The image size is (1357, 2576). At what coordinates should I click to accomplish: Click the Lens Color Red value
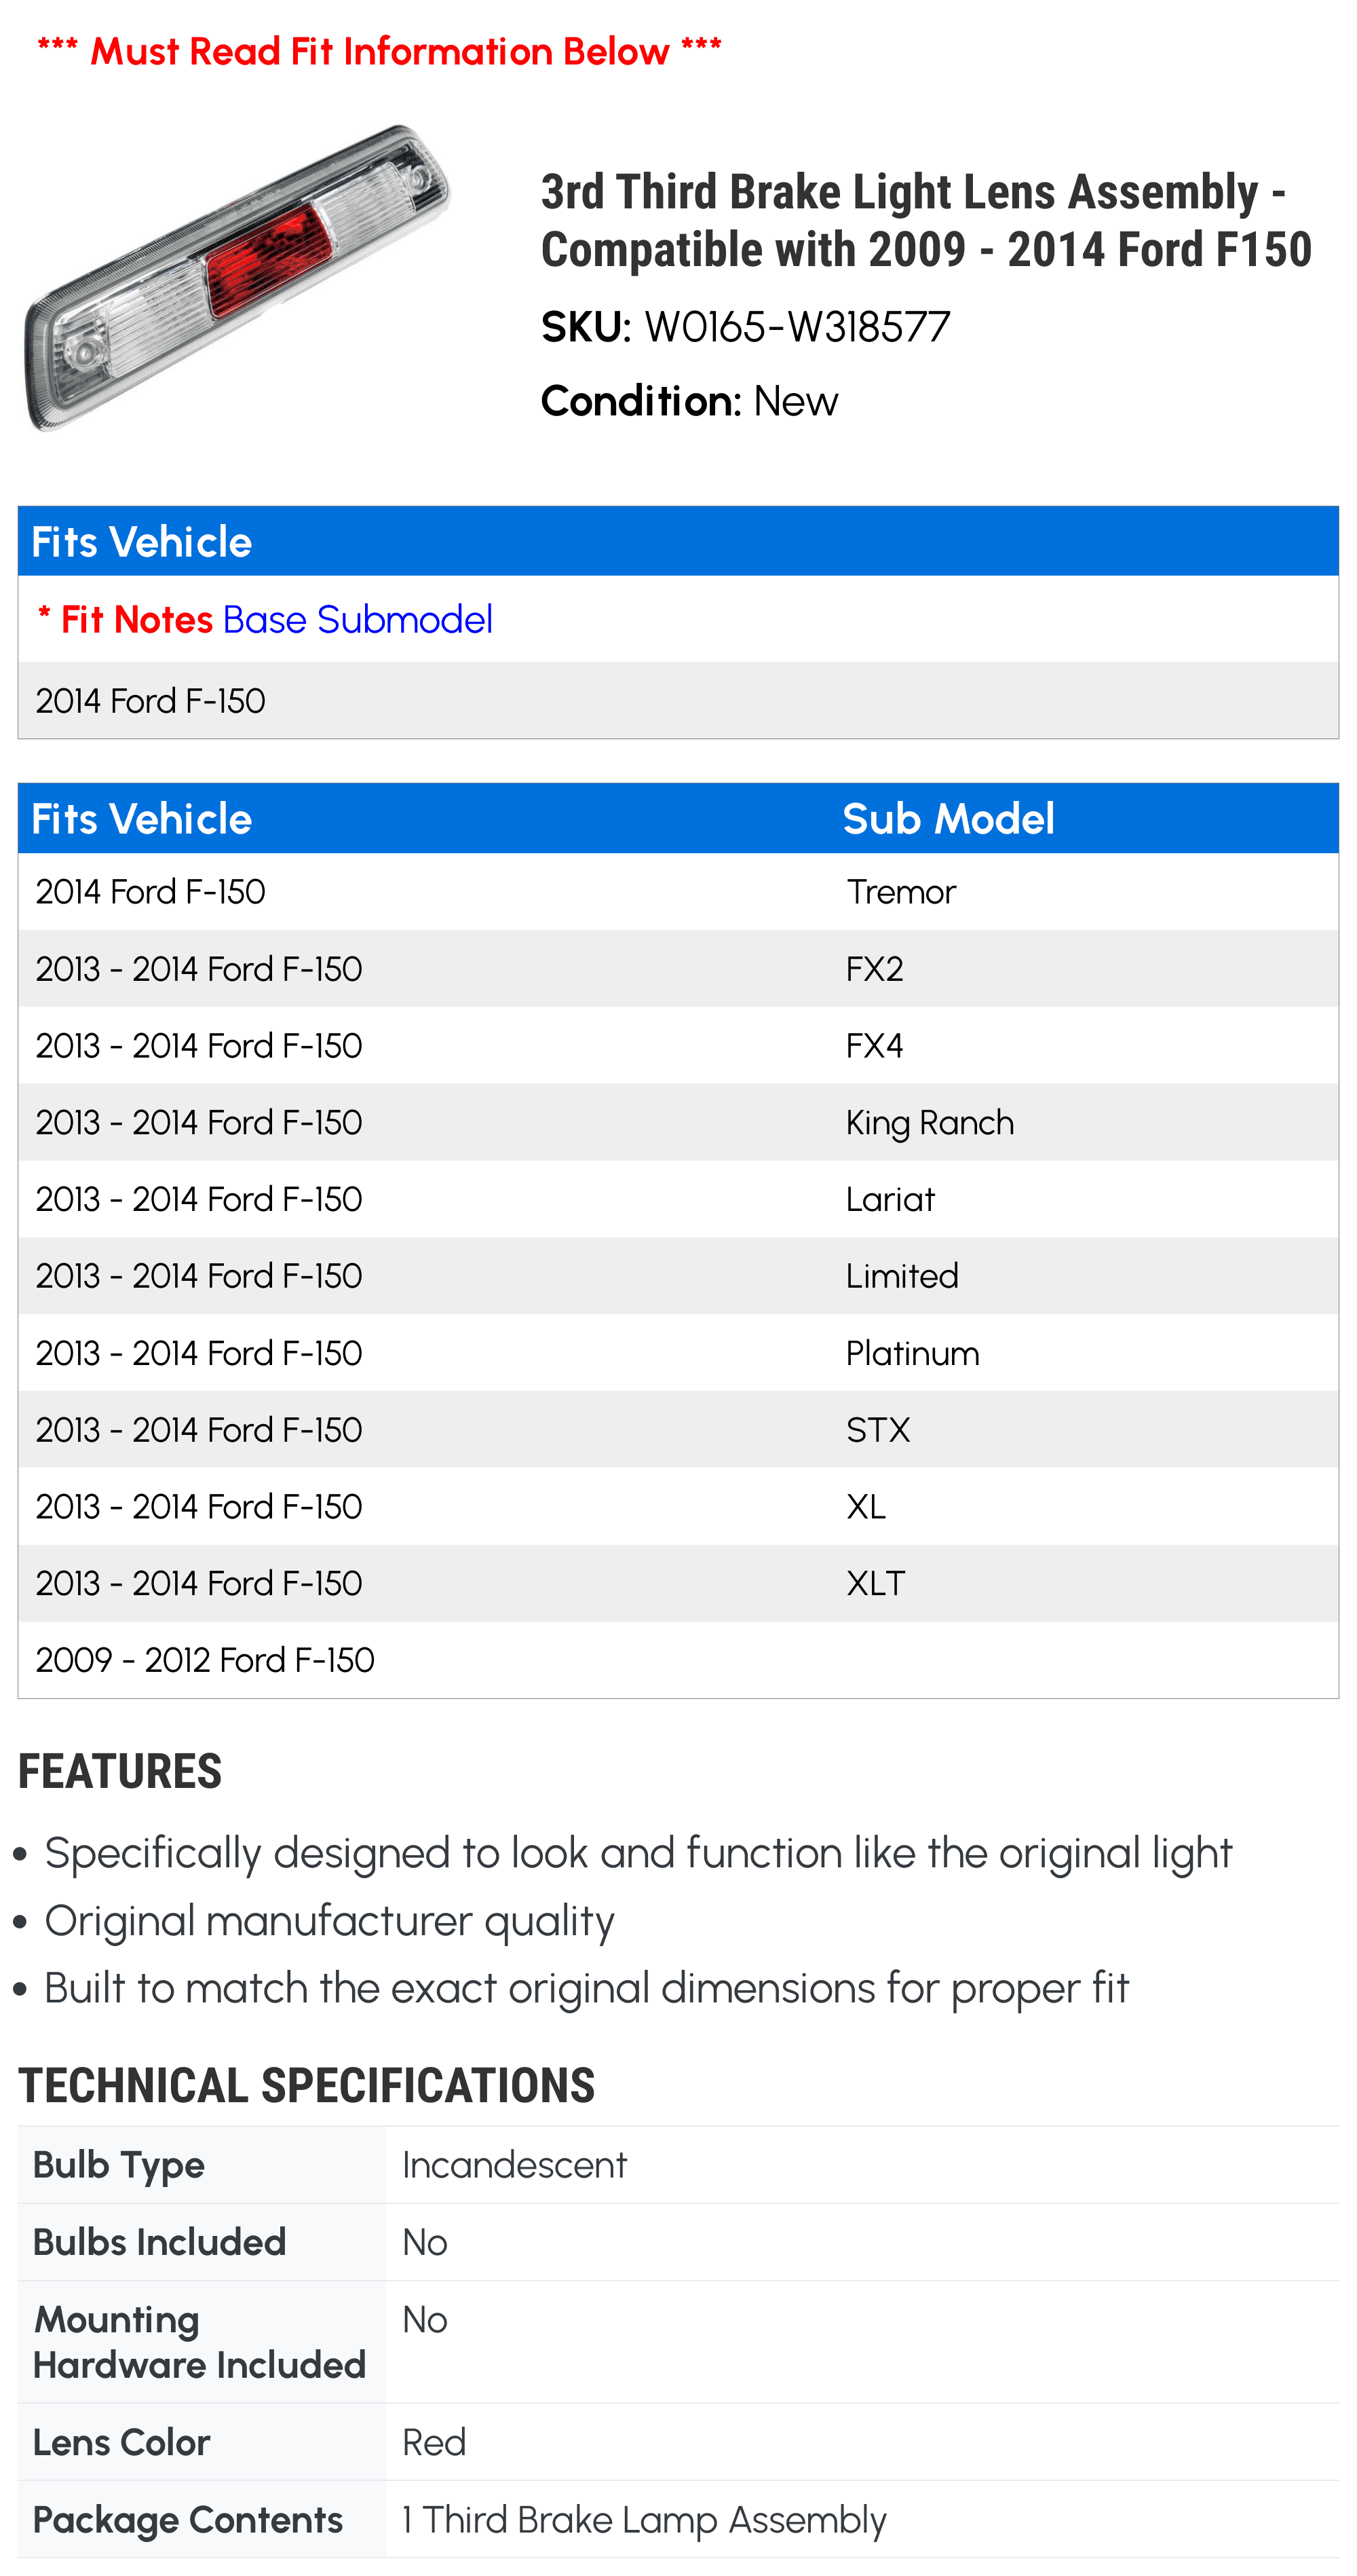[434, 2442]
